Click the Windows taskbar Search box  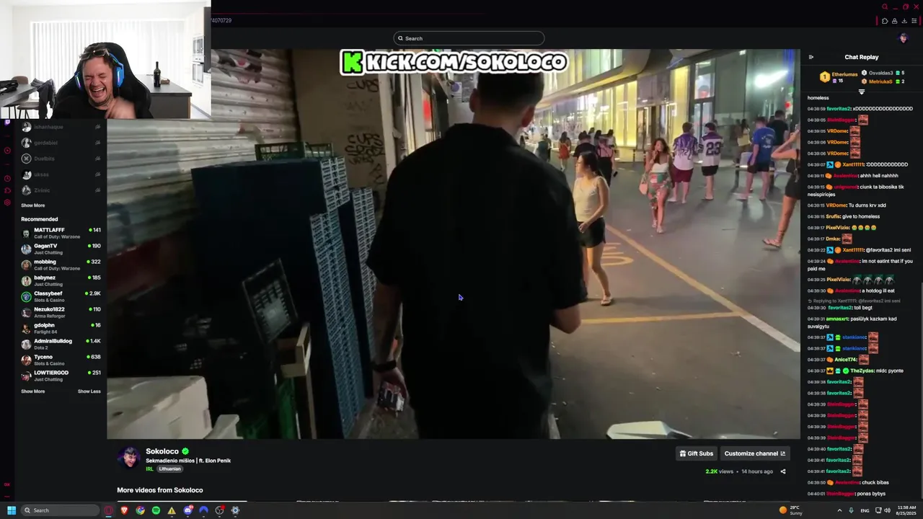pyautogui.click(x=59, y=510)
